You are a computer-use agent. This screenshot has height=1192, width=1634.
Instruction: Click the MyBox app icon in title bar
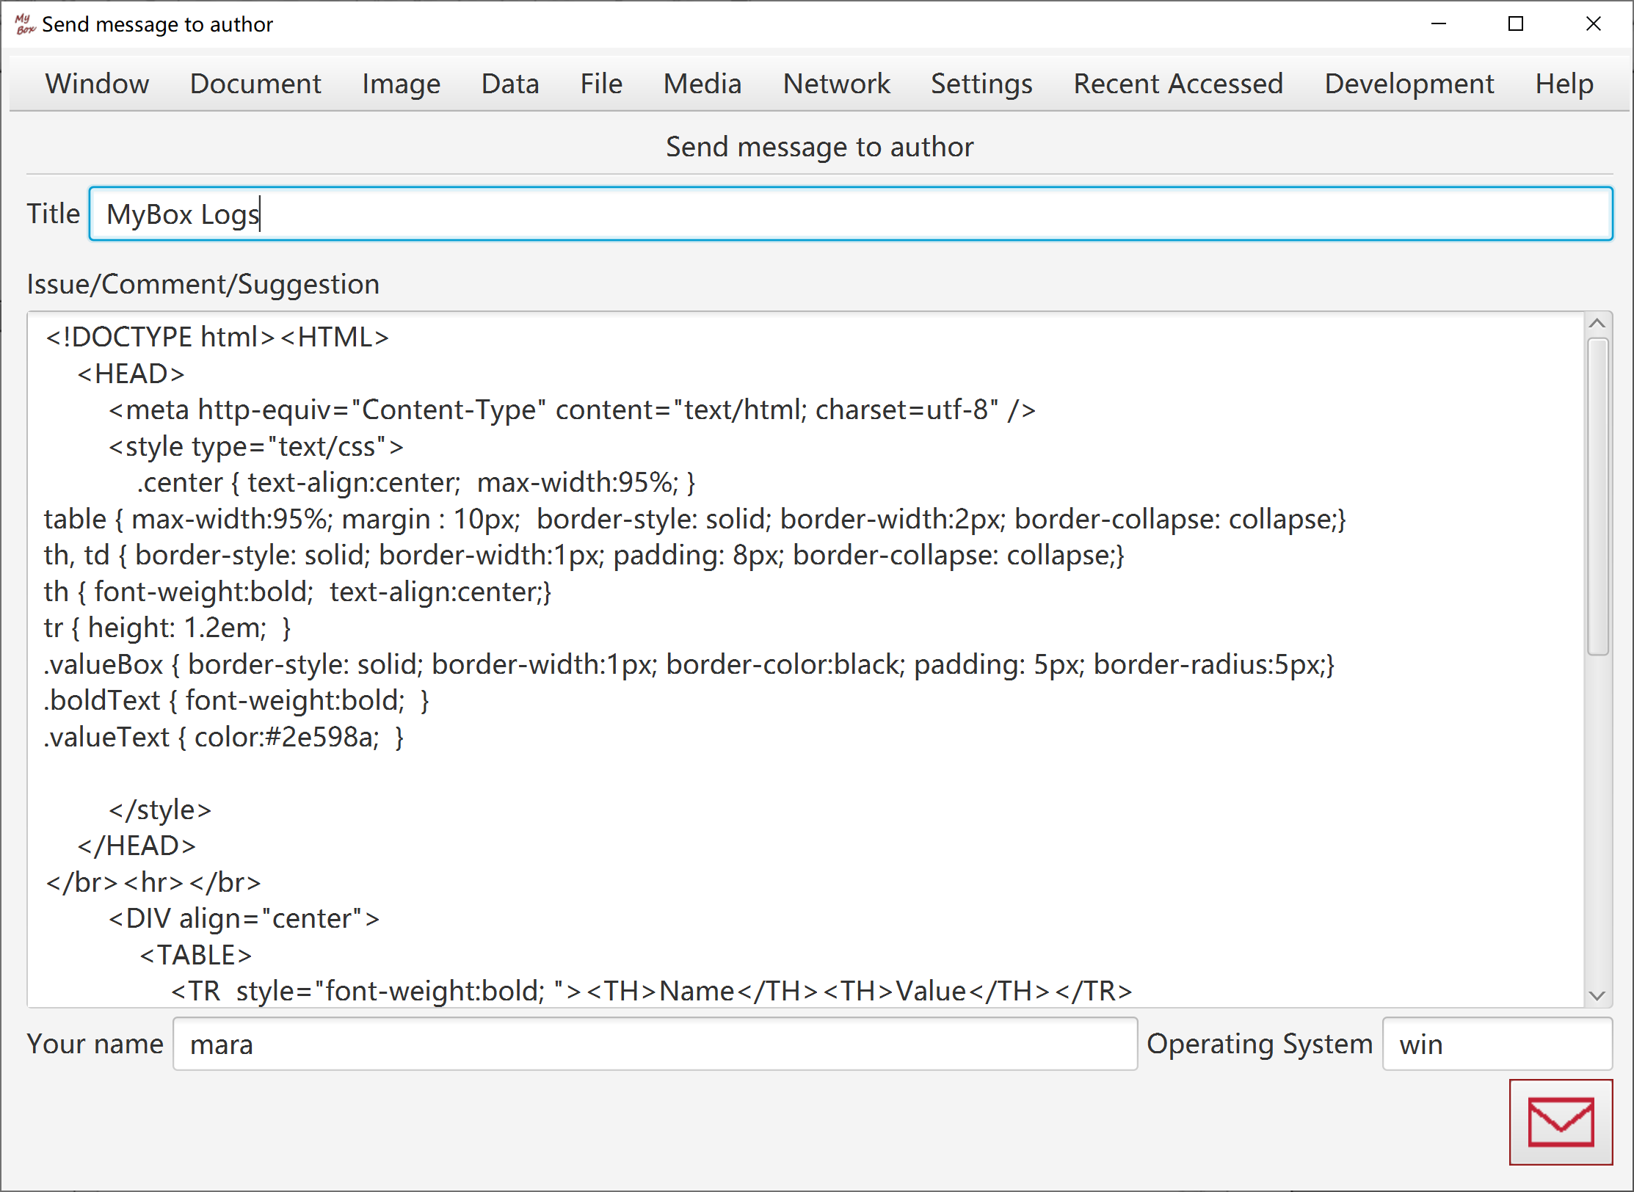(x=24, y=24)
